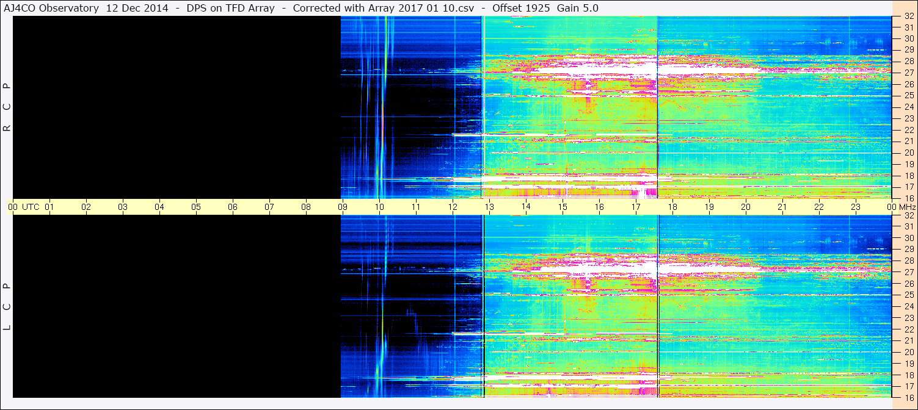The image size is (918, 410).
Task: Click the 26 MHz label of RCP panel
Action: (x=908, y=84)
